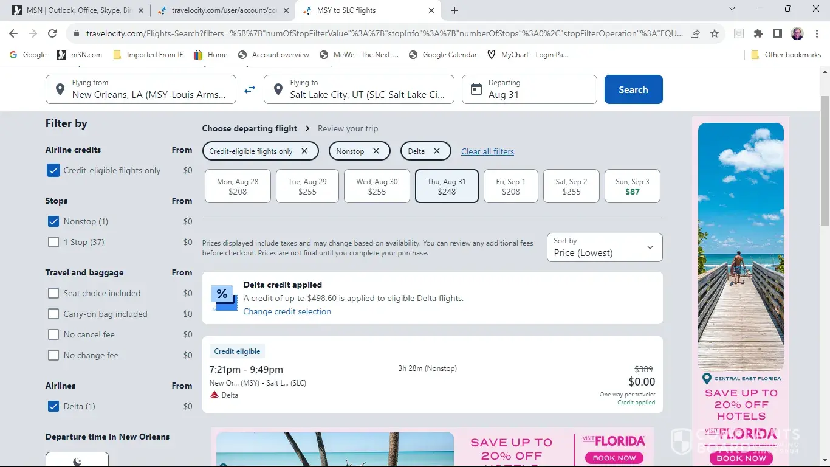Viewport: 830px width, 467px height.
Task: Reload the page with browser refresh icon
Action: click(52, 34)
